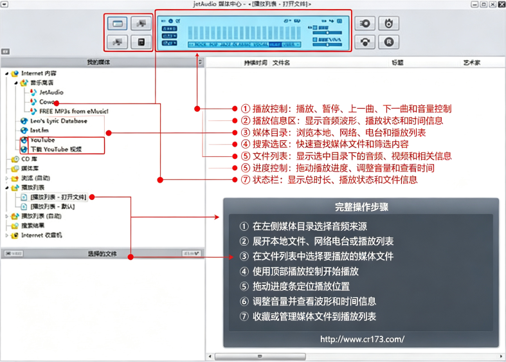The height and width of the screenshot is (362, 506).
Task: Select the FLAT equalizer preset
Action: pos(275,44)
